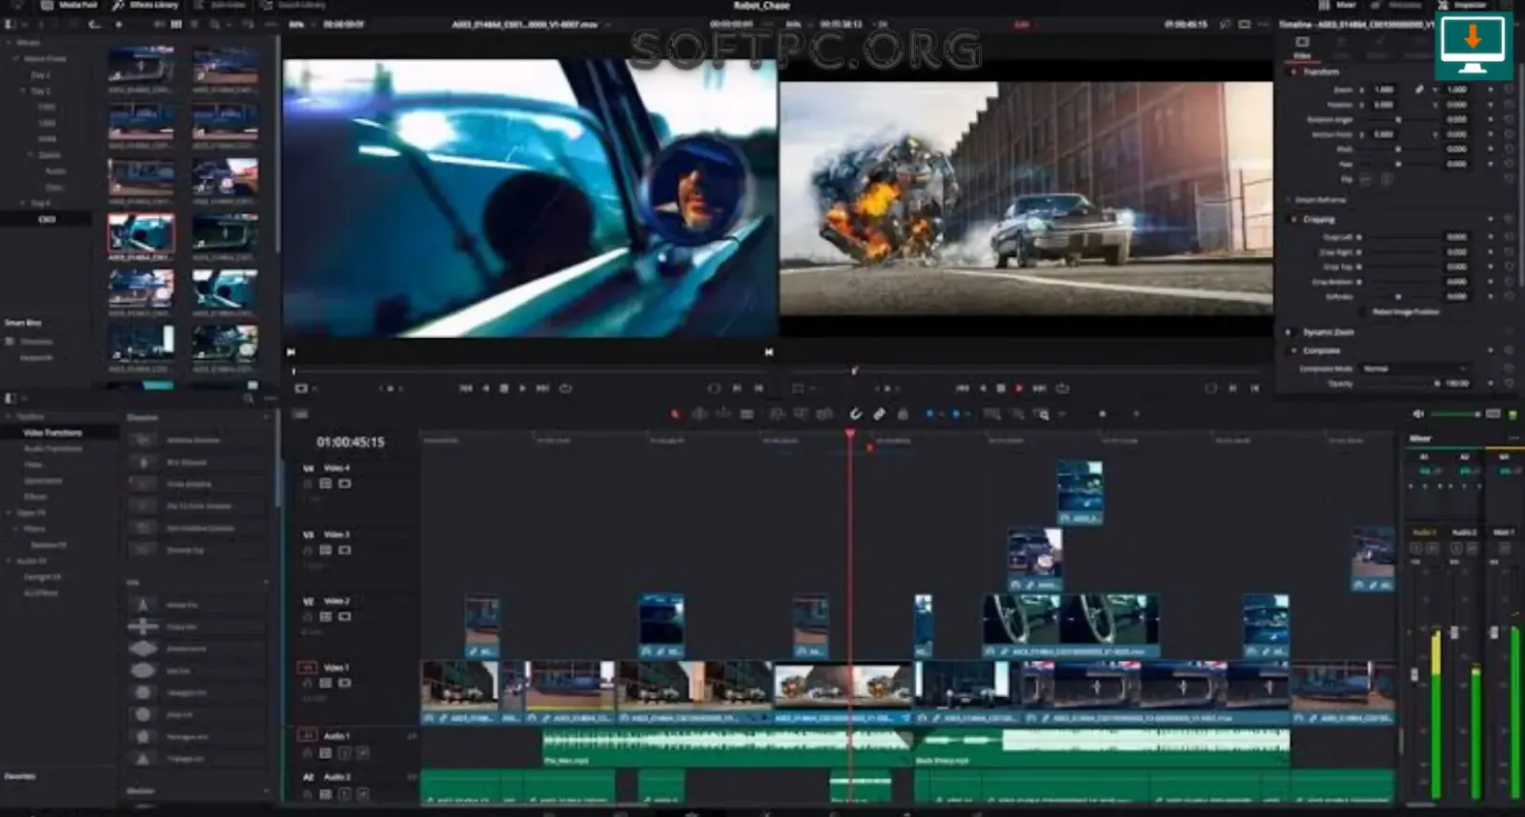Select the red-highlighted media pool thumbnail
Image resolution: width=1525 pixels, height=817 pixels.
[141, 233]
